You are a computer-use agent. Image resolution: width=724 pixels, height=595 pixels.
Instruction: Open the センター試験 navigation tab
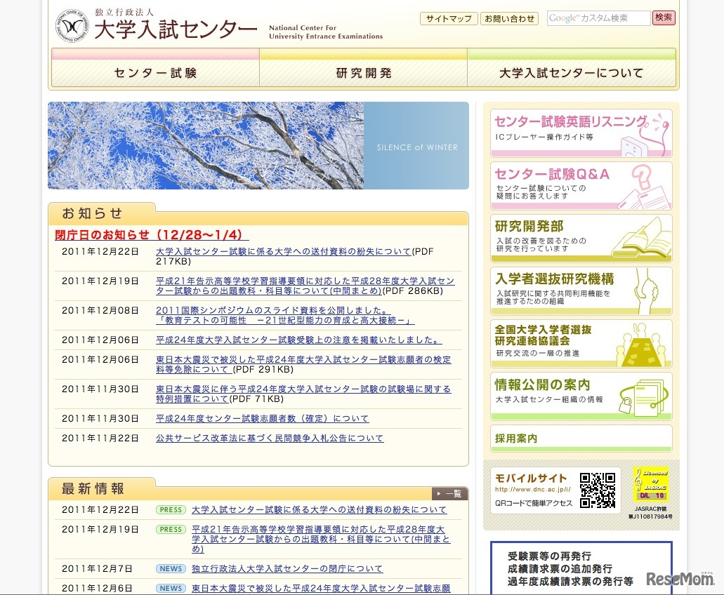[x=155, y=73]
